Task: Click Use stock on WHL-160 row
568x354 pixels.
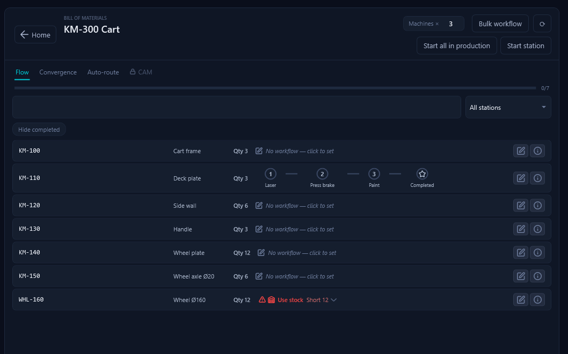Action: [x=290, y=300]
